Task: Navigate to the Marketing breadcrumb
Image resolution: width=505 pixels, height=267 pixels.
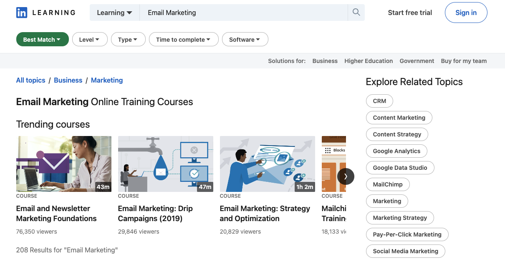Action: [106, 80]
